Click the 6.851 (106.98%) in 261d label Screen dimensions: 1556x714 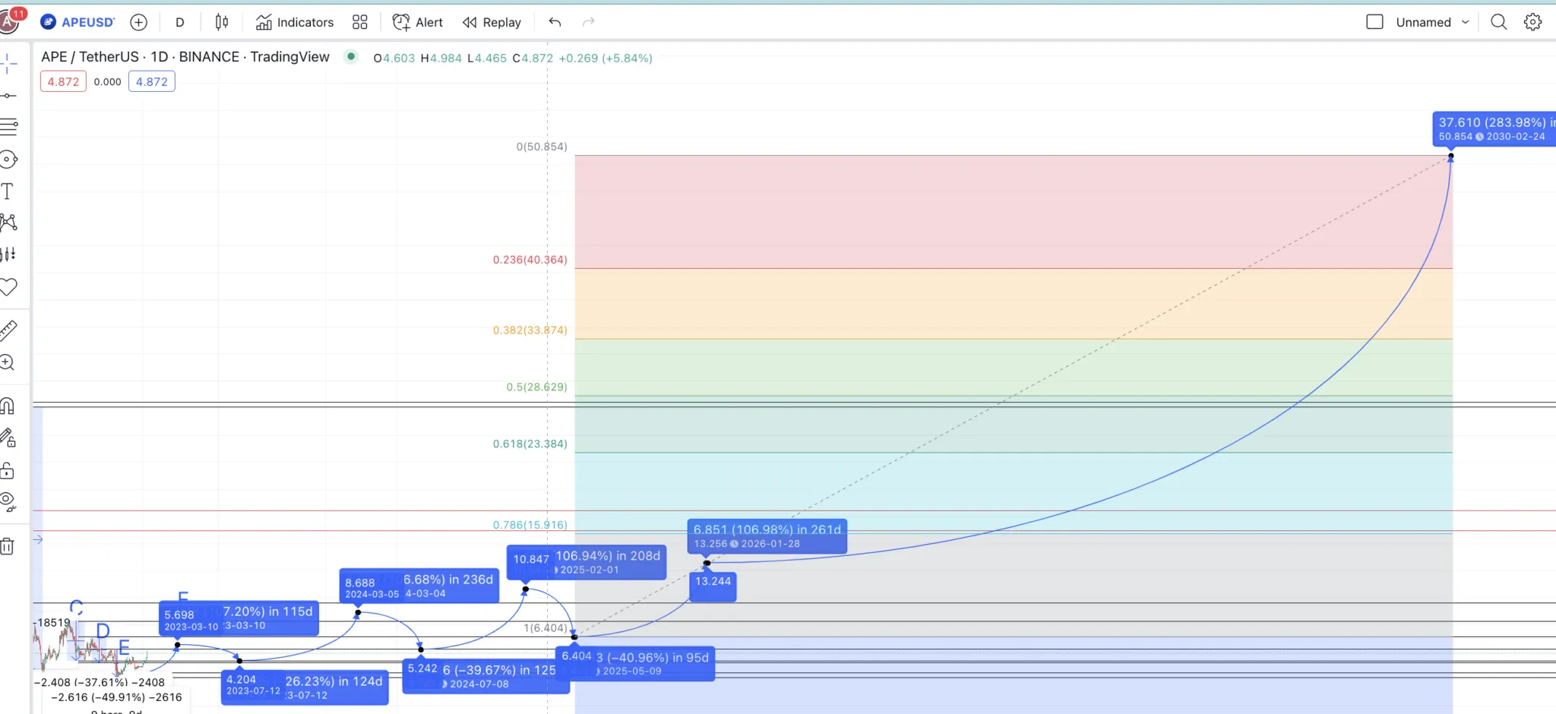pyautogui.click(x=767, y=536)
